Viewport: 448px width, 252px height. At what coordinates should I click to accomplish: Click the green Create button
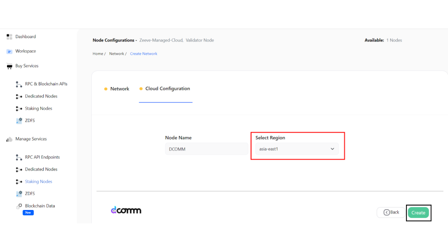418,213
